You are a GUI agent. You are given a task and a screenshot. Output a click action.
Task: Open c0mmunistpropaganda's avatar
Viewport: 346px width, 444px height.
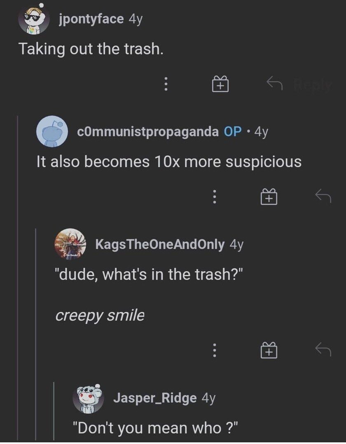point(52,131)
